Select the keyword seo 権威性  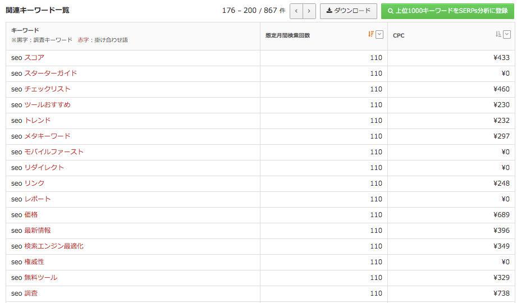pyautogui.click(x=28, y=262)
